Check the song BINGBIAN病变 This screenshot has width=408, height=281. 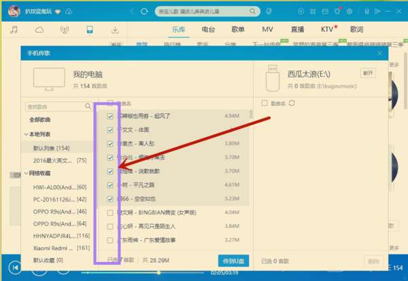(x=110, y=212)
